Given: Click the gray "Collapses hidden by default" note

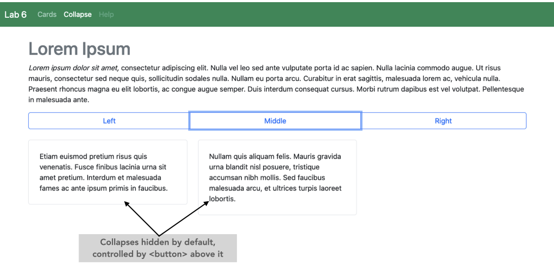Looking at the screenshot, I should (x=157, y=248).
